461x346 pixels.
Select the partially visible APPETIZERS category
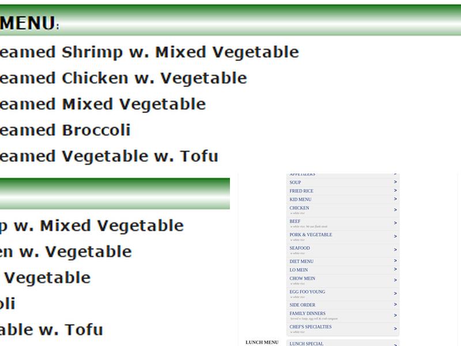tap(302, 174)
